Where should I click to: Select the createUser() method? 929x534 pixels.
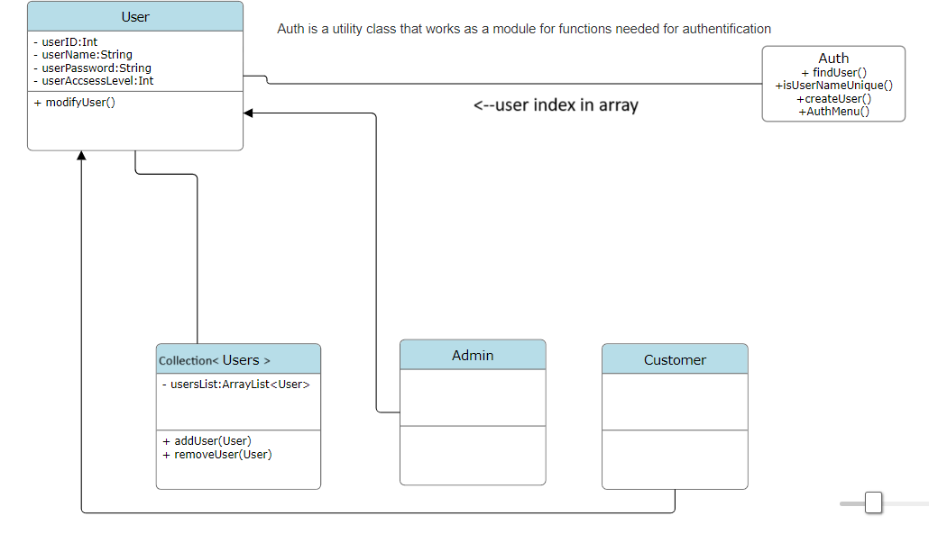click(x=833, y=98)
